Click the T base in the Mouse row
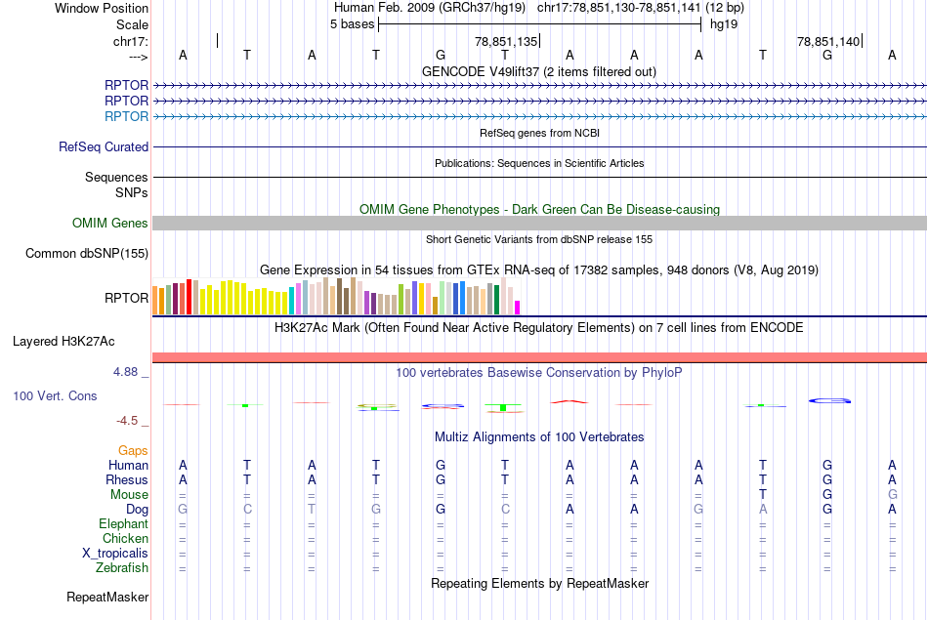The height and width of the screenshot is (620, 928). [763, 495]
